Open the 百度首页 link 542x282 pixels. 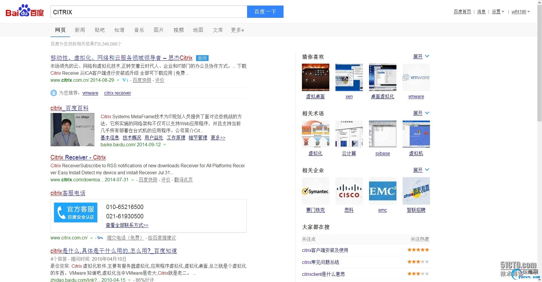point(462,12)
